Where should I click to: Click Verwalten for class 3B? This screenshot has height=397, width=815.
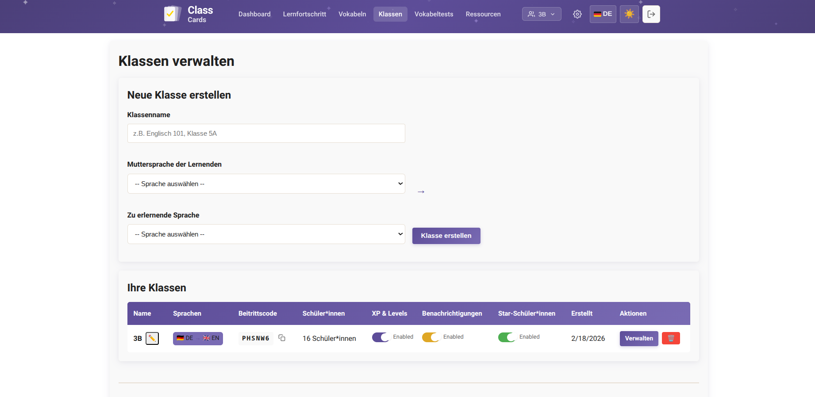coord(638,339)
